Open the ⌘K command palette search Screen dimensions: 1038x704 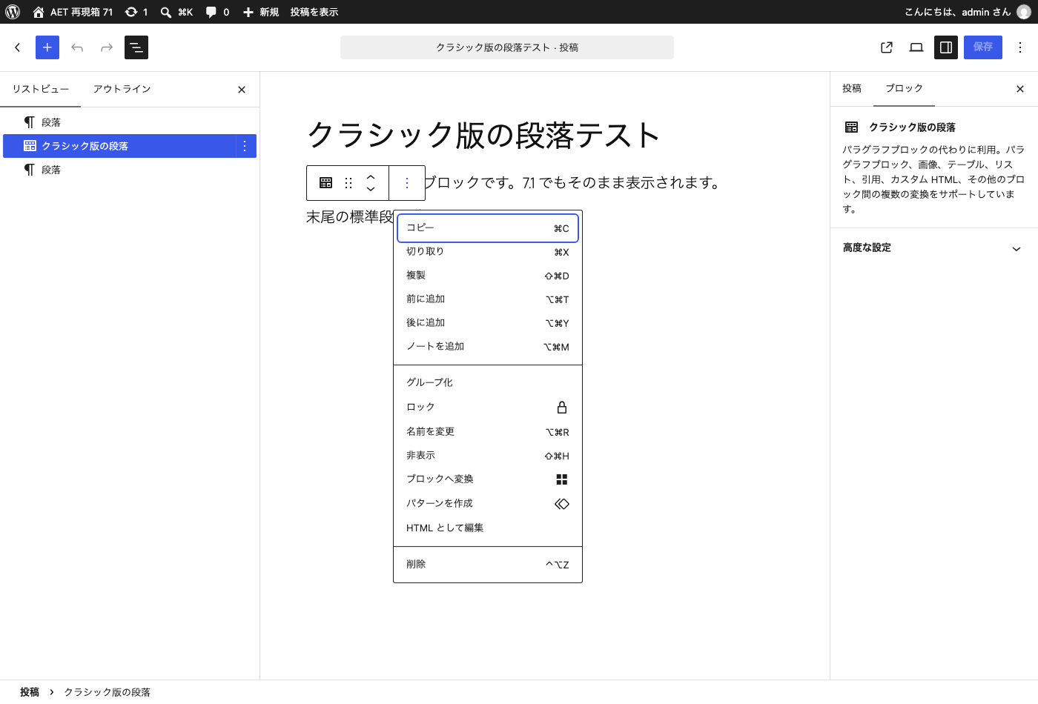click(x=177, y=12)
